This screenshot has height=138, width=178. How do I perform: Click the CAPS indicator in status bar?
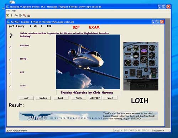(131, 131)
